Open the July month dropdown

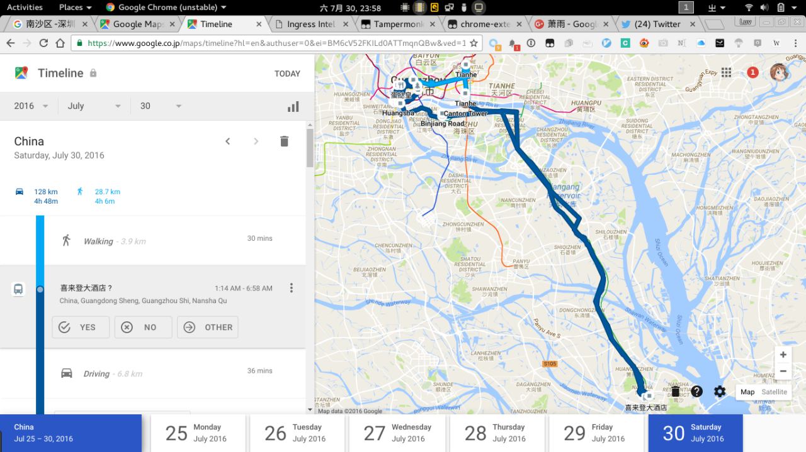pyautogui.click(x=94, y=106)
